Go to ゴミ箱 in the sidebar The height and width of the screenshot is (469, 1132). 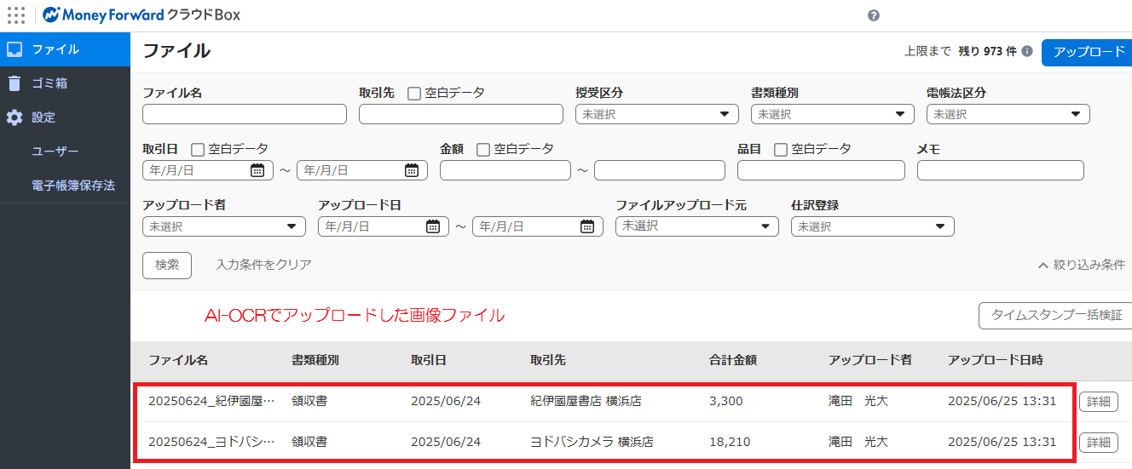point(65,83)
